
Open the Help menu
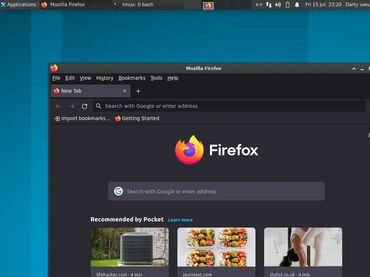[x=173, y=78]
